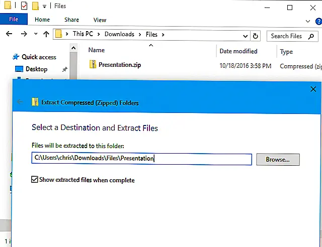Image resolution: width=322 pixels, height=247 pixels.
Task: Click back arrow in extract dialog
Action: tap(20, 102)
